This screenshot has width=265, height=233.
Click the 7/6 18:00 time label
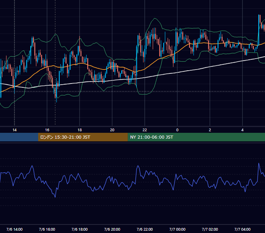[x=79, y=229]
